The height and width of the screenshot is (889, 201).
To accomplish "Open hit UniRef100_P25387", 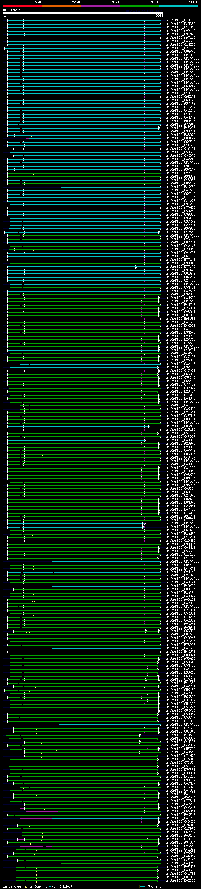I will pyautogui.click(x=180, y=24).
